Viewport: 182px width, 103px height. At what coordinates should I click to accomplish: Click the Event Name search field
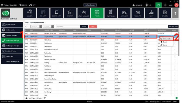click(68, 26)
